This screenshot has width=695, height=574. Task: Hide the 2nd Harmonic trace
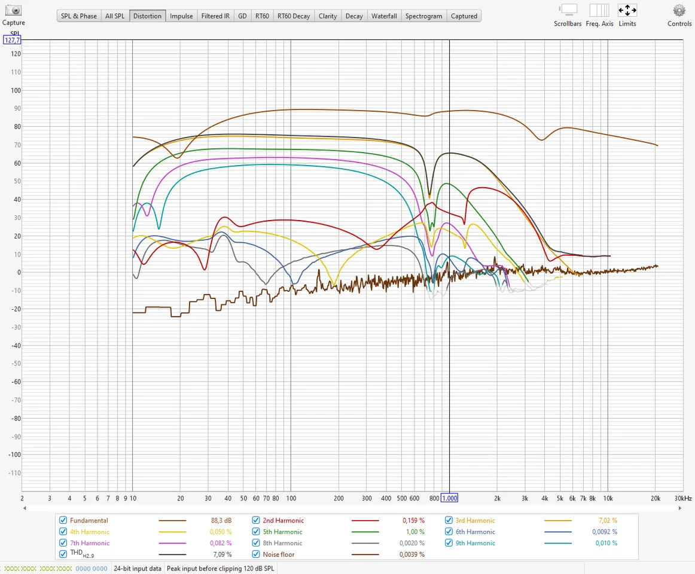coord(256,521)
